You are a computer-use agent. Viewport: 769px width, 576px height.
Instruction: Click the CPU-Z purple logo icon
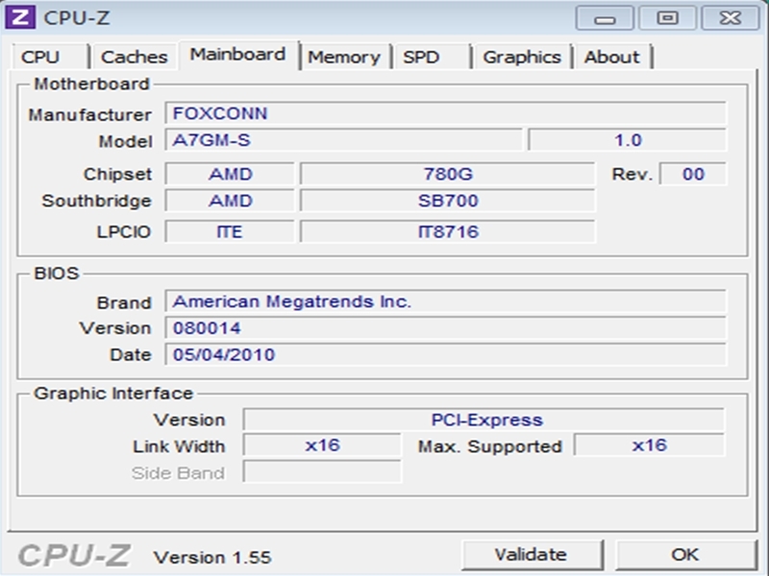click(20, 17)
